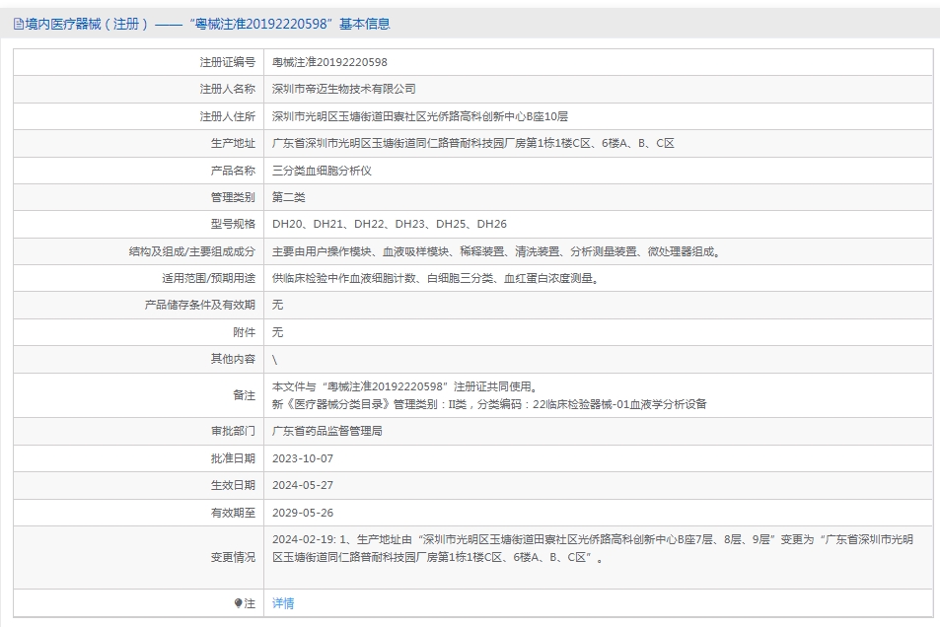Image resolution: width=940 pixels, height=627 pixels.
Task: Click the 审批部门 row label
Action: [233, 431]
